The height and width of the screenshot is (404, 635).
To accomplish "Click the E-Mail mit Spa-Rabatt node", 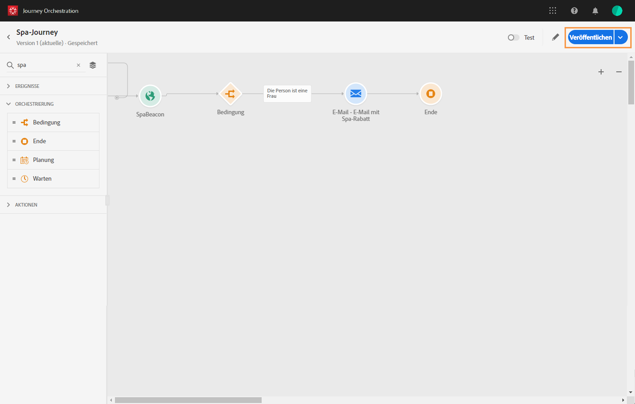I will pos(356,94).
